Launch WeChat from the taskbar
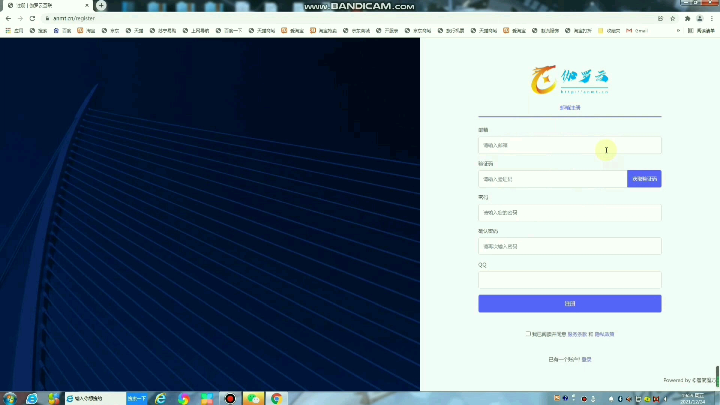Screen dimensions: 720x405 253,399
